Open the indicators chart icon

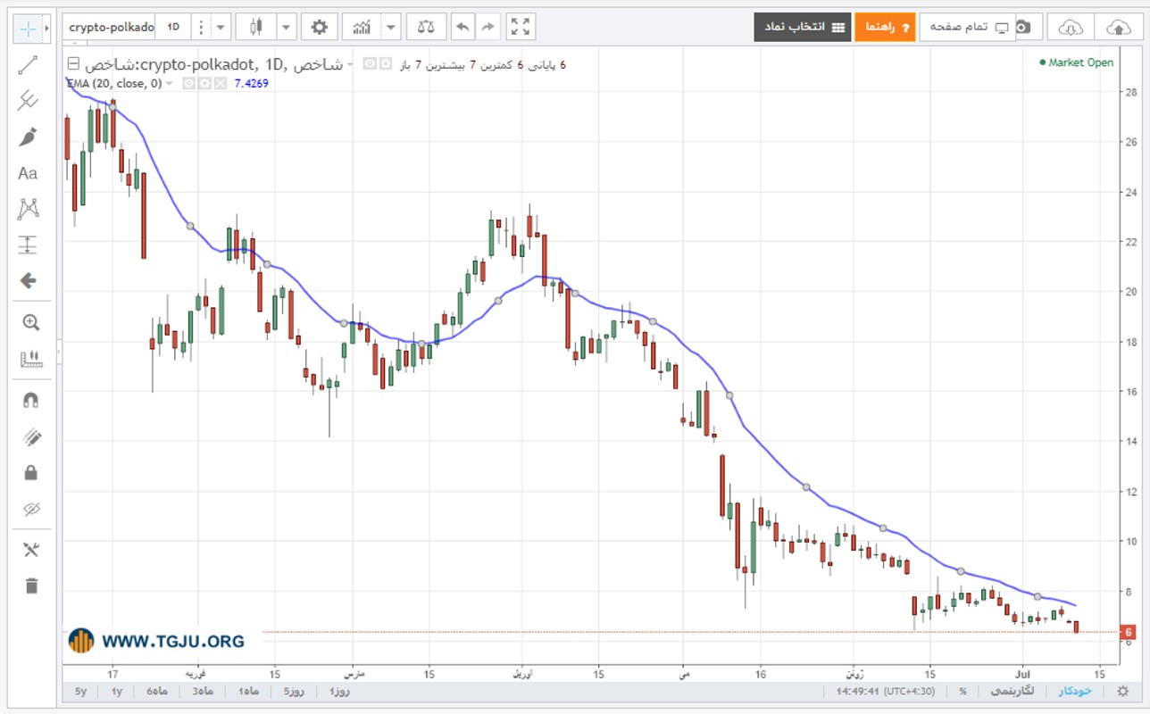click(362, 27)
